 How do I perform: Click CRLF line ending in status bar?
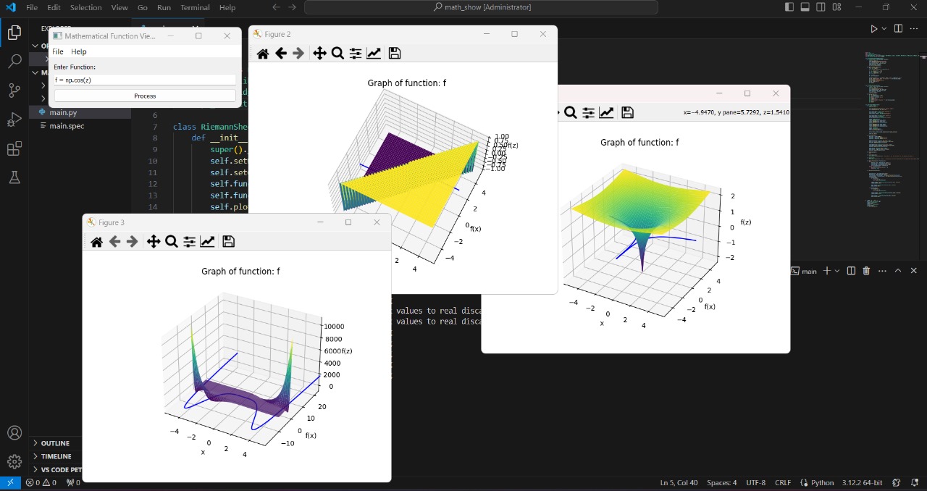[783, 483]
